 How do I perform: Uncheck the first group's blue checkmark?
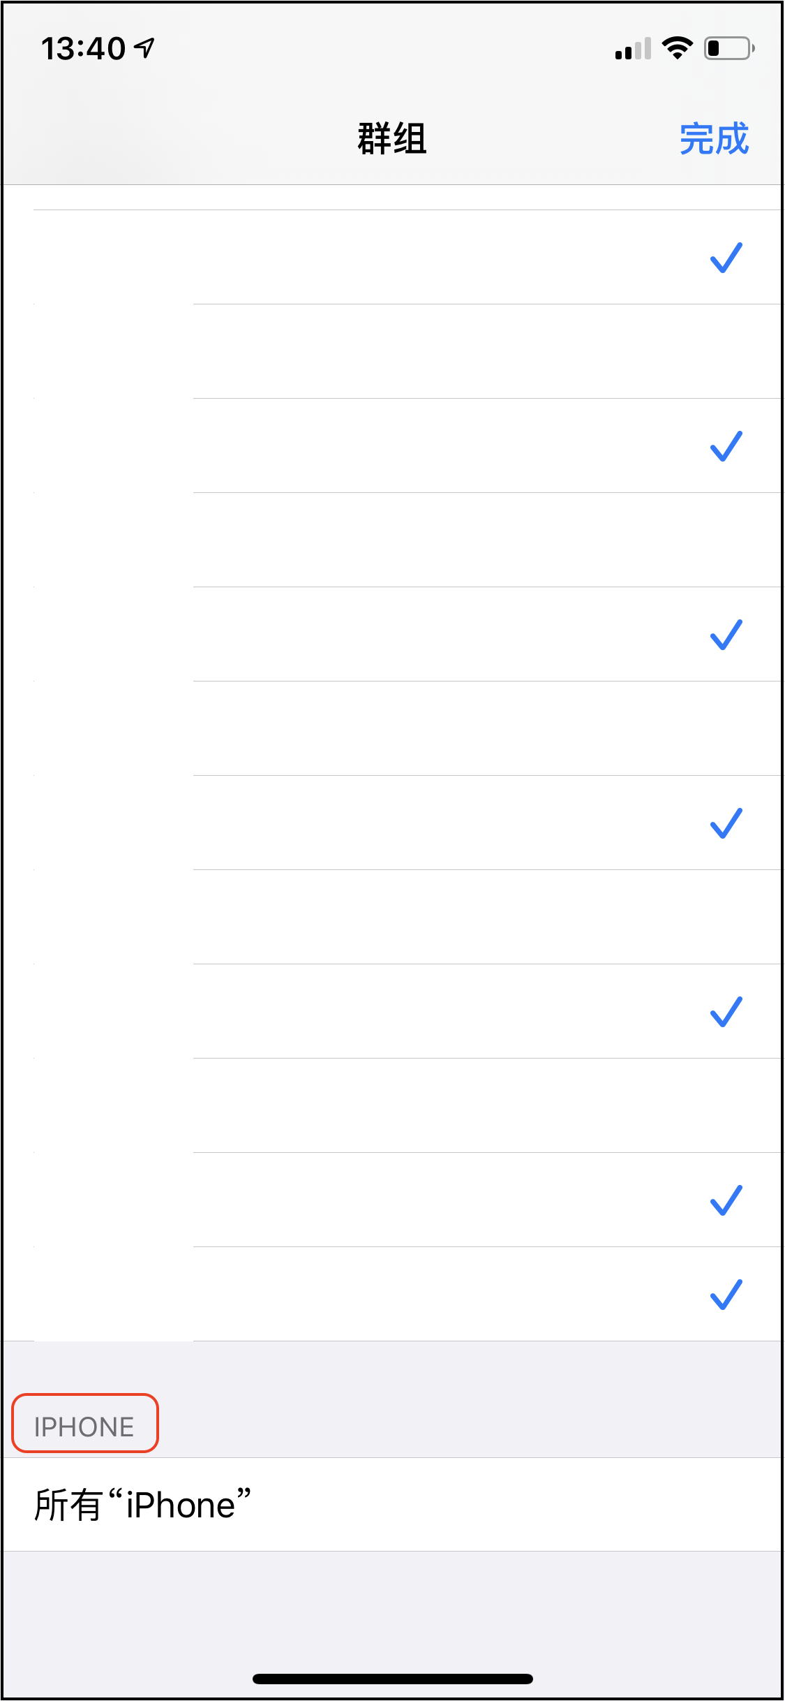click(x=726, y=258)
